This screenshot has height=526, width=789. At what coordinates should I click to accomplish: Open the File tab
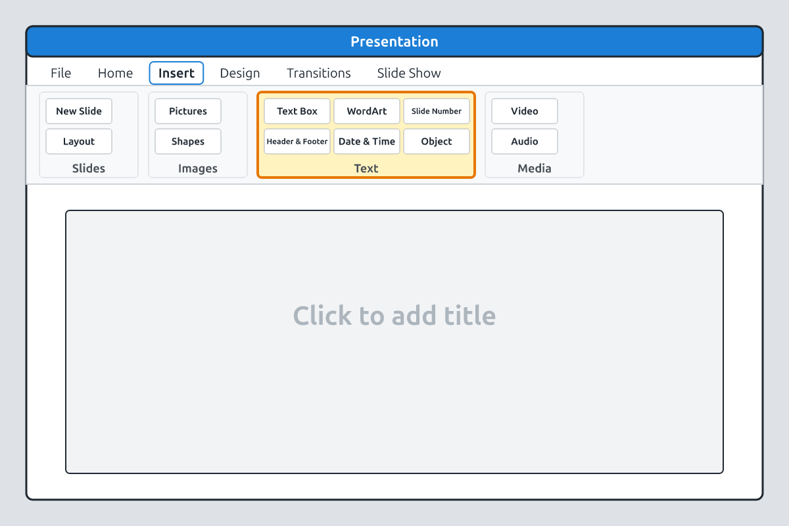(61, 73)
